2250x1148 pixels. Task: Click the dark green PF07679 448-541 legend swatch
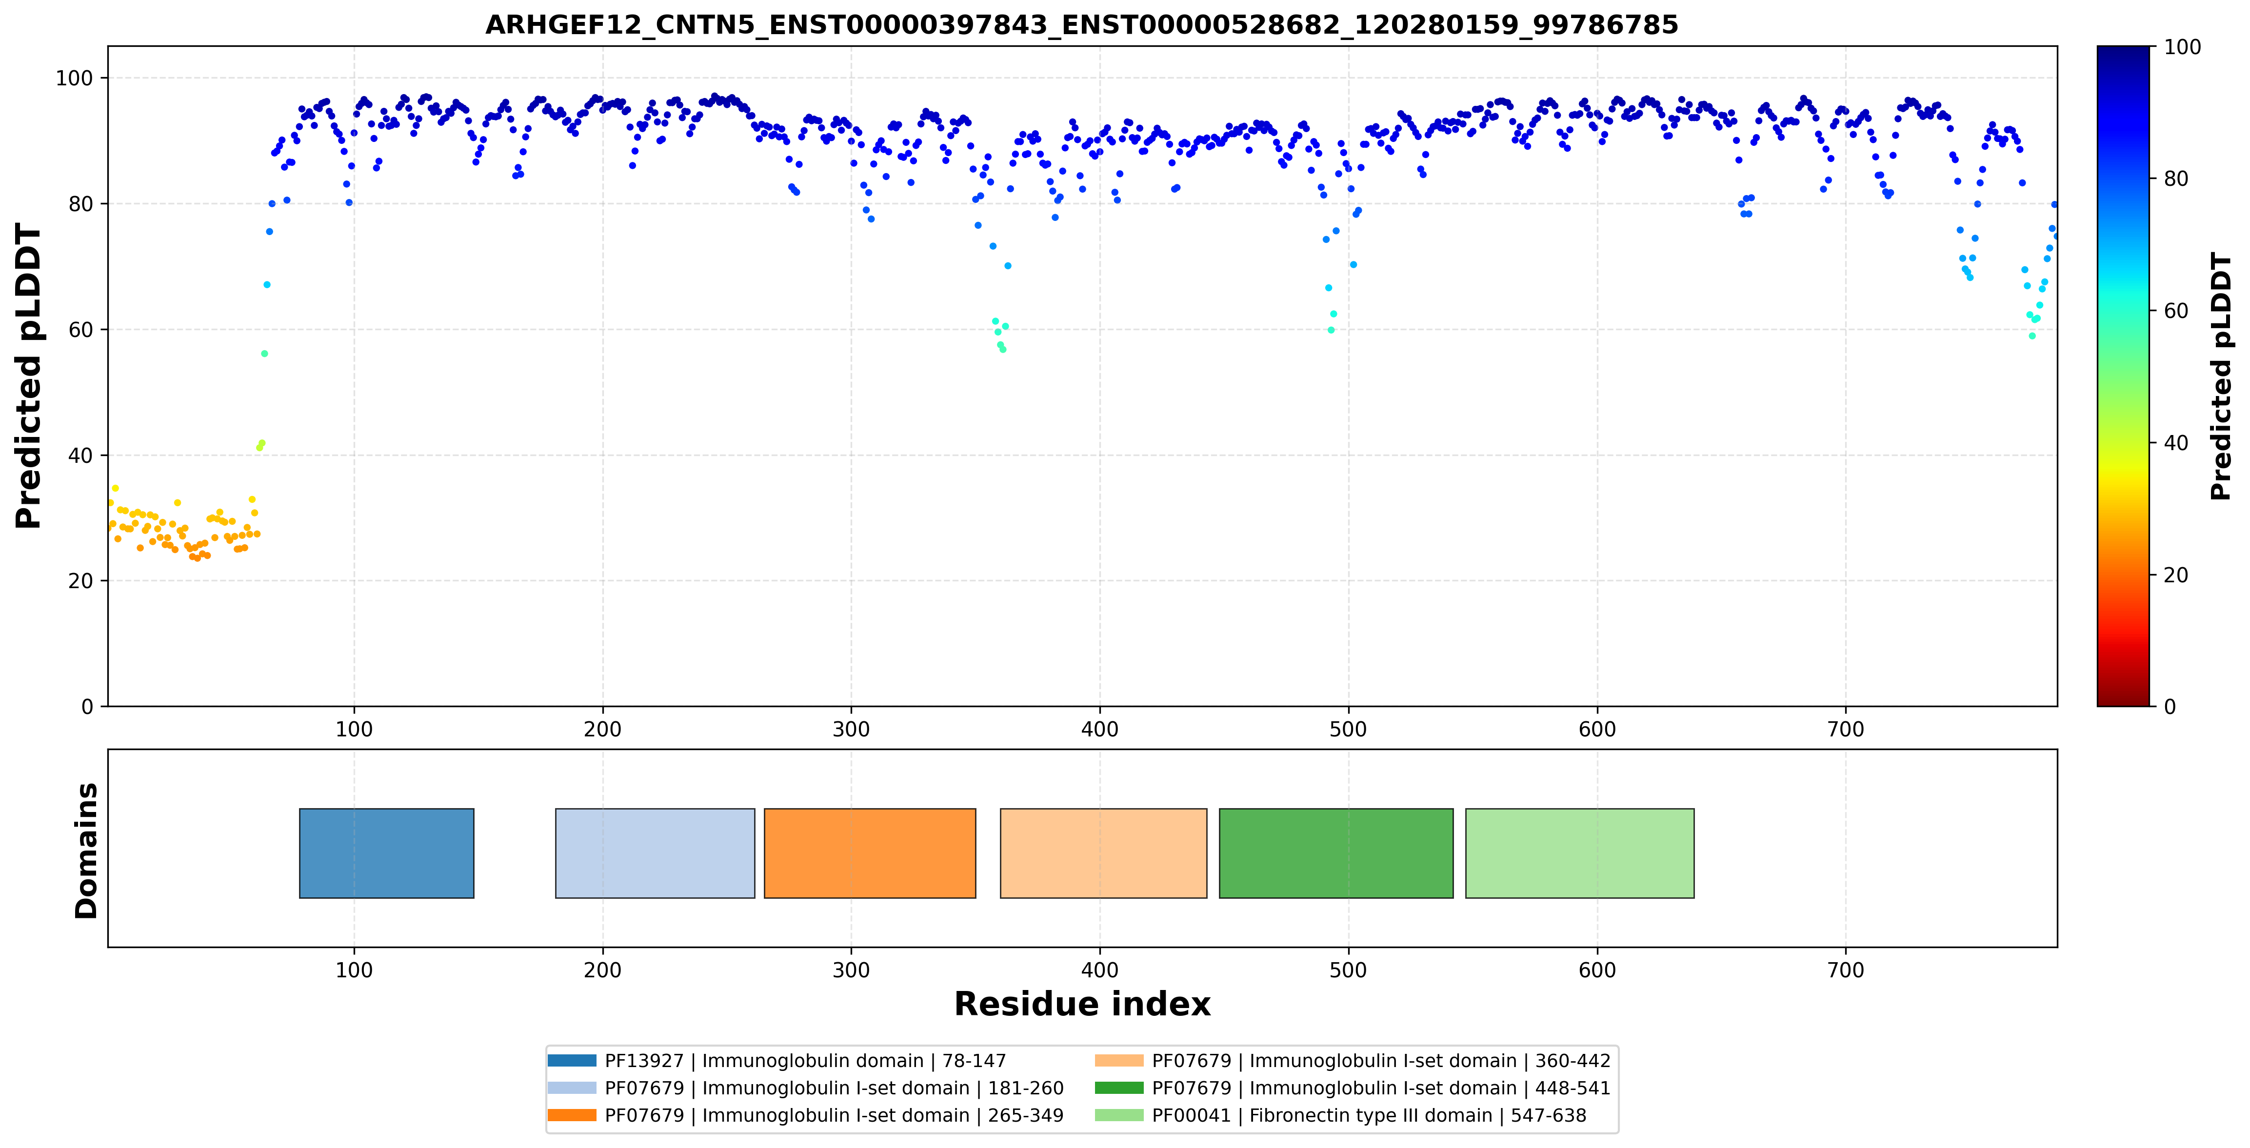(1119, 1088)
